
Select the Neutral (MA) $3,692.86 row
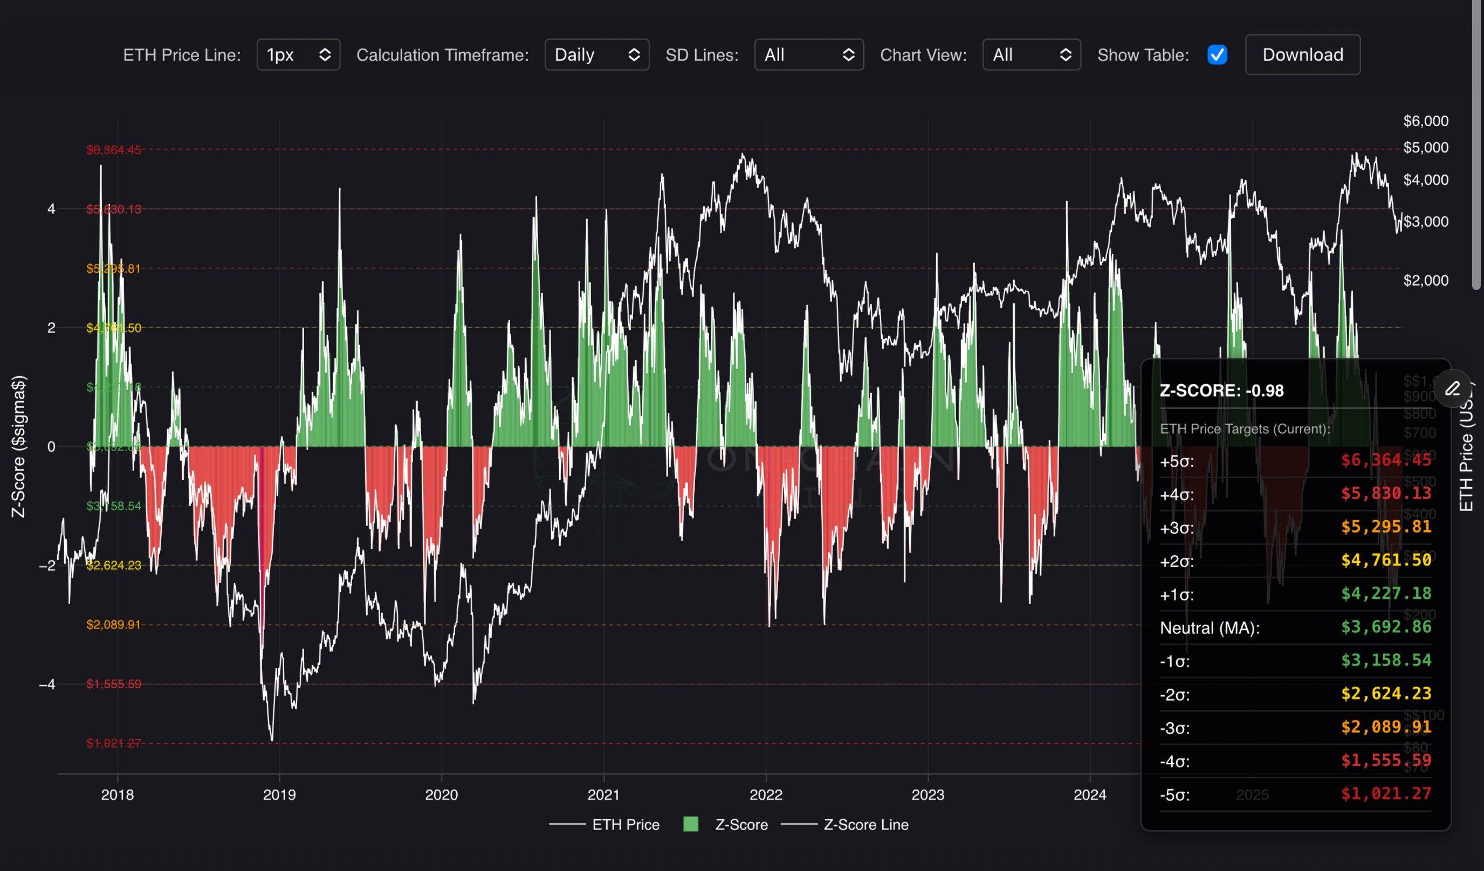[1295, 627]
